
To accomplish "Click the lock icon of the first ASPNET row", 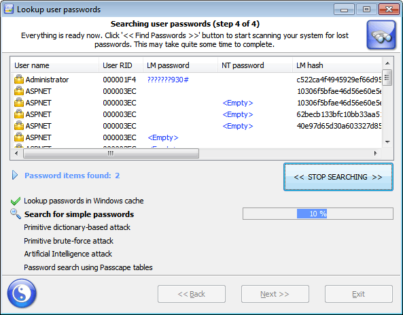I will [19, 91].
